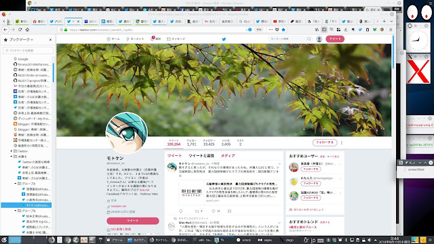Click the メッセージ item in the Twitter header
The width and height of the screenshot is (434, 244).
coord(176,39)
